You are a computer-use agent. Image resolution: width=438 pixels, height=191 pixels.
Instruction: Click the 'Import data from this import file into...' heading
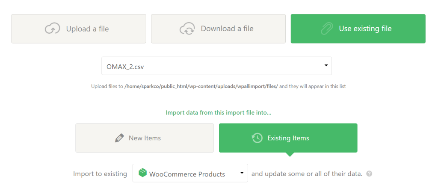point(218,113)
